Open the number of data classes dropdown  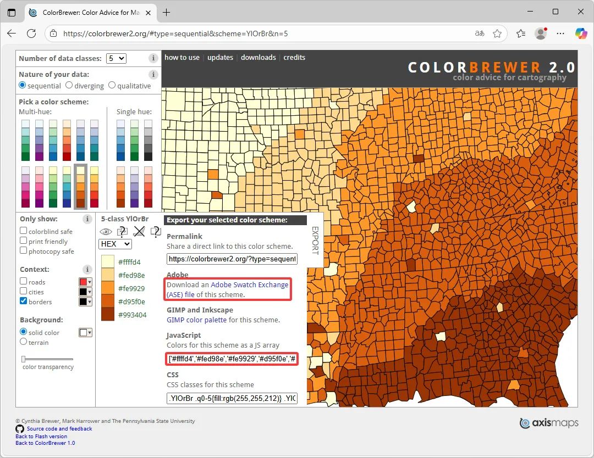tap(116, 58)
